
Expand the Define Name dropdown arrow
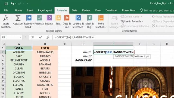(141, 17)
